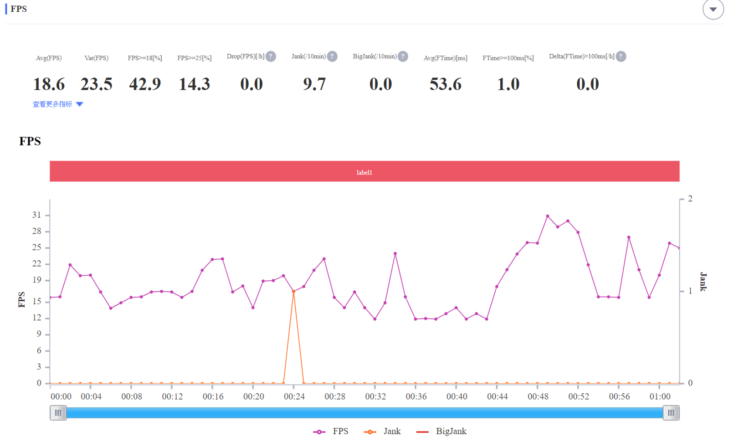Toggle the BigJank series in the legend
Screen dimensions: 729x442
(x=442, y=432)
